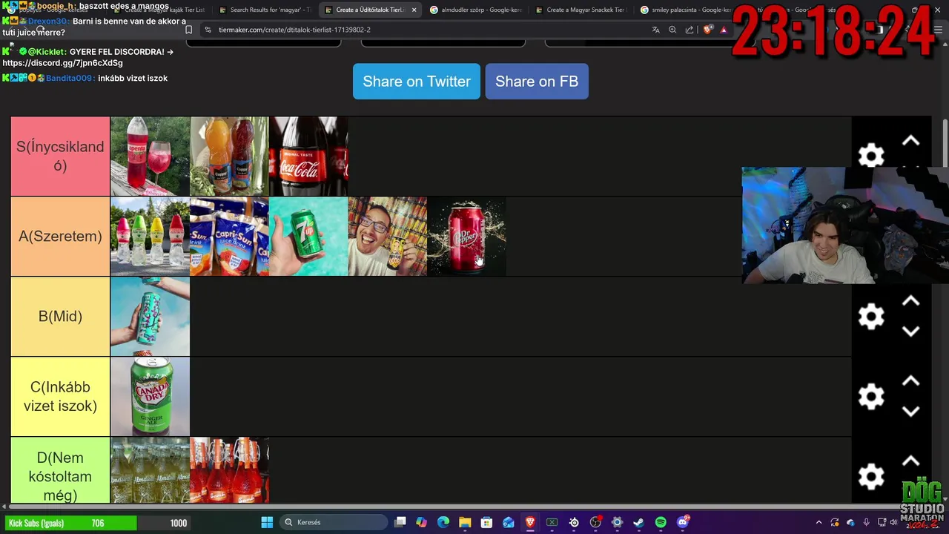Viewport: 949px width, 534px height.
Task: Show hidden system tray icons chevron
Action: (819, 522)
